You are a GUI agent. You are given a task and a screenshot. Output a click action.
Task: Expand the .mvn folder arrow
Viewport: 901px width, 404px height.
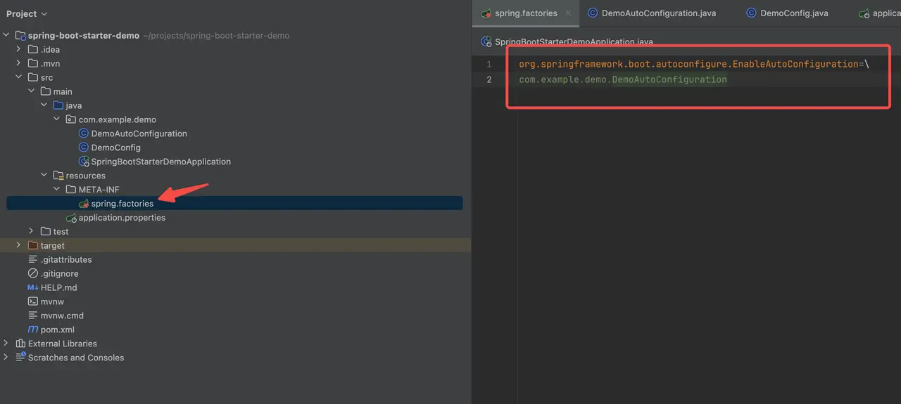19,63
